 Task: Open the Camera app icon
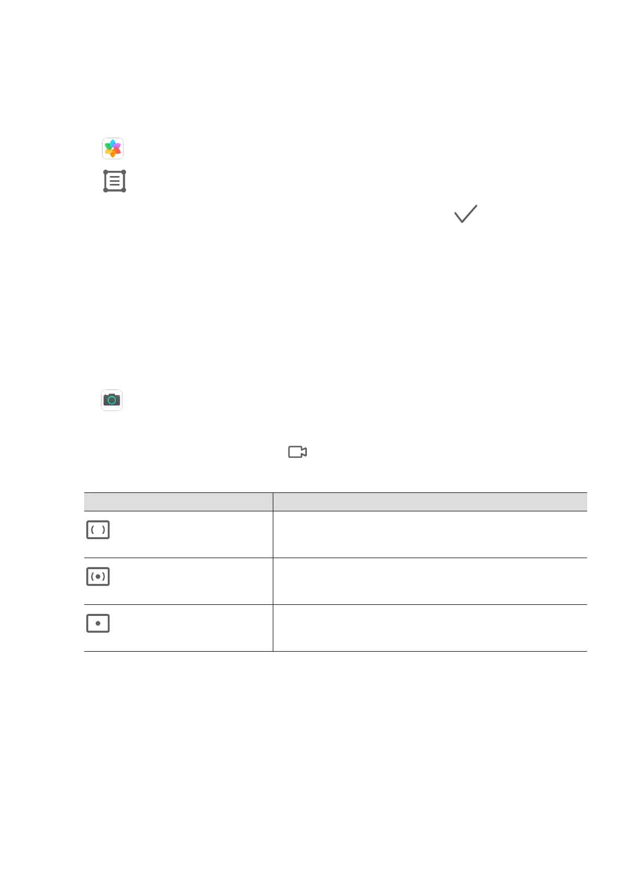point(112,400)
